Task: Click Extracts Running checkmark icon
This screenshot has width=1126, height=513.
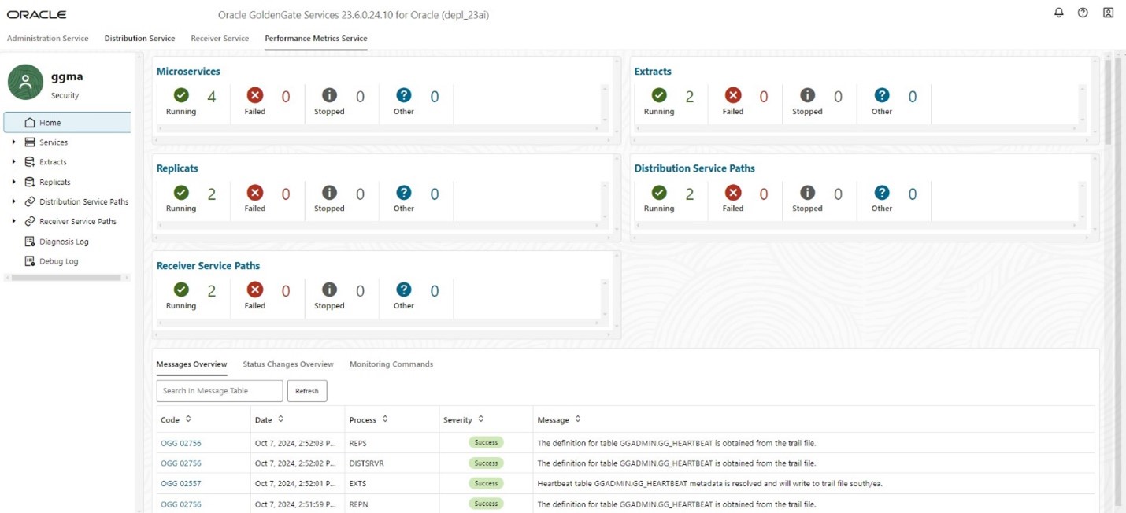Action: 659,95
